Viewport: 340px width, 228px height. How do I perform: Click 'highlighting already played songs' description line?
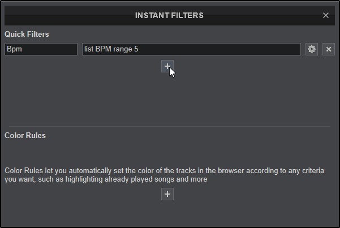click(x=136, y=180)
